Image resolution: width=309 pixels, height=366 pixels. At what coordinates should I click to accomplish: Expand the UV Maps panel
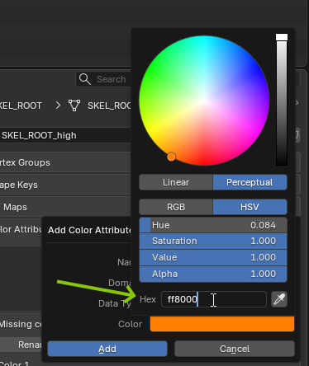click(65, 207)
